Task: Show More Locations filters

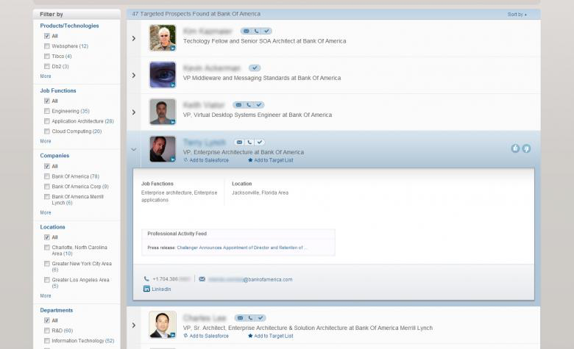Action: click(x=46, y=295)
